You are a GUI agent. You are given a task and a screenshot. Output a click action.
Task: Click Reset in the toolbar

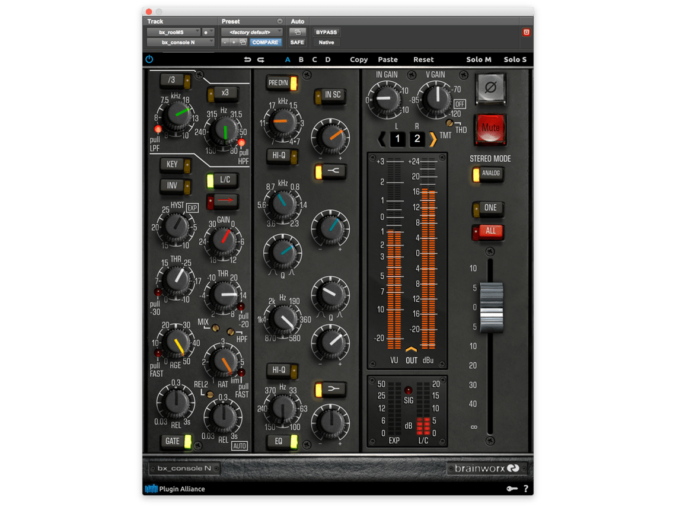pyautogui.click(x=423, y=59)
